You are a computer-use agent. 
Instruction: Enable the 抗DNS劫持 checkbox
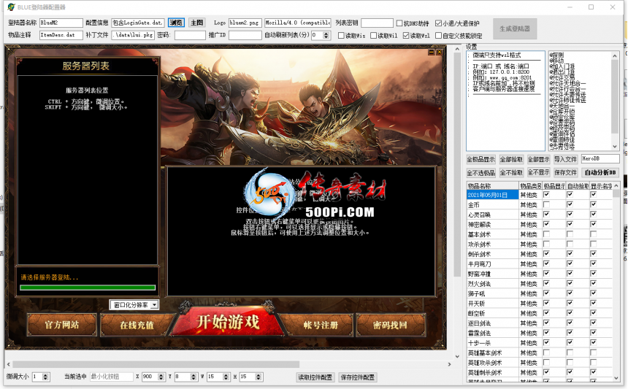pyautogui.click(x=399, y=23)
